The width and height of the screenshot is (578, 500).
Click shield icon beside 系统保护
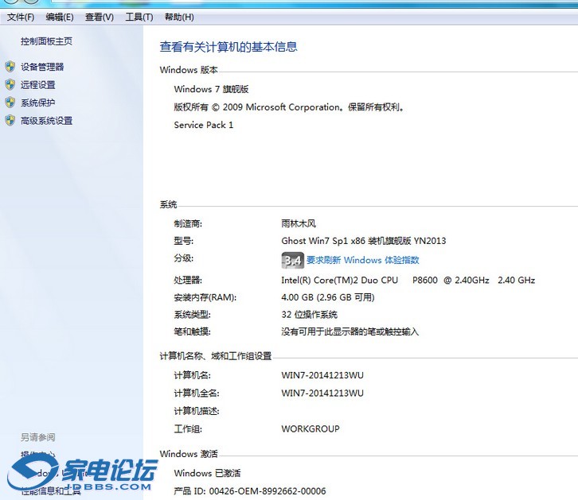click(x=10, y=103)
